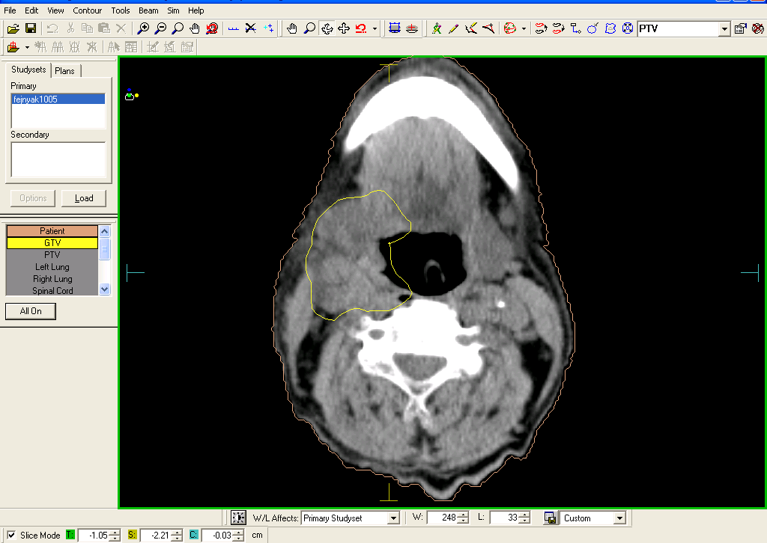Click the red-green sphere contour icon
This screenshot has width=767, height=543.
[509, 28]
